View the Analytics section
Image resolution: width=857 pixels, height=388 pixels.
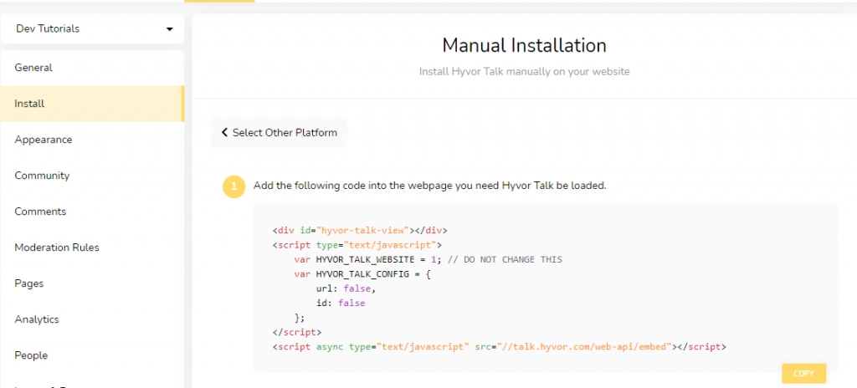click(x=92, y=319)
